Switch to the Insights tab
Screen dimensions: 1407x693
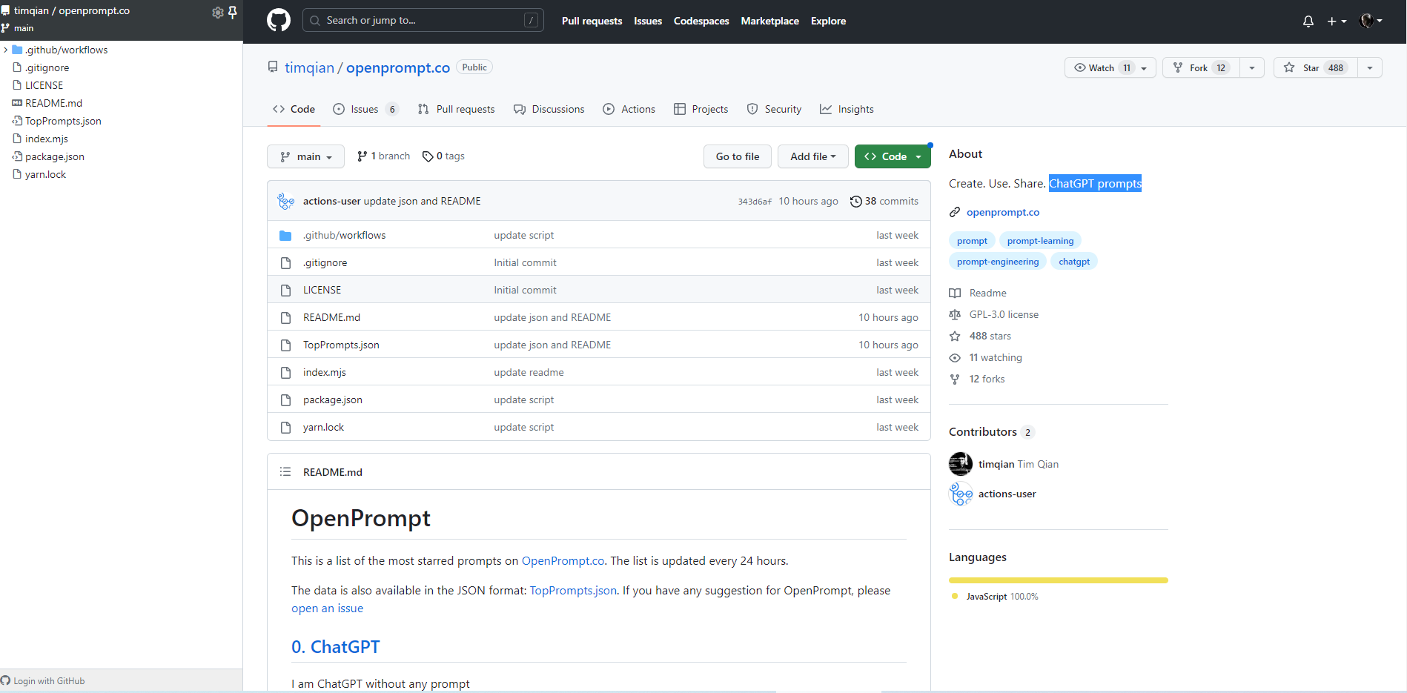click(847, 109)
